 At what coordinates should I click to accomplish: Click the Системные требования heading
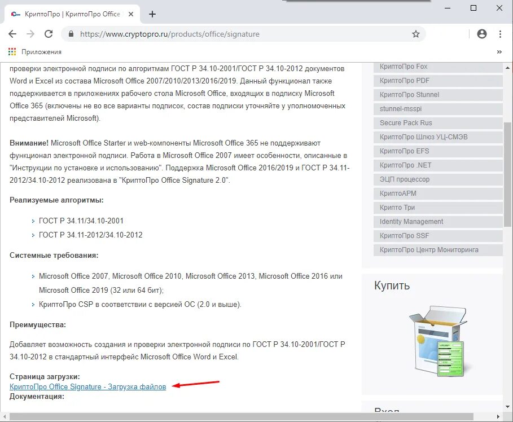tap(54, 255)
